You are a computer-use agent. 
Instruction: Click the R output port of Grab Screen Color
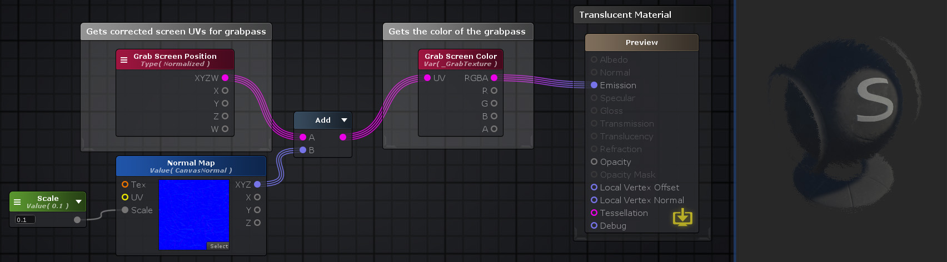pyautogui.click(x=494, y=90)
